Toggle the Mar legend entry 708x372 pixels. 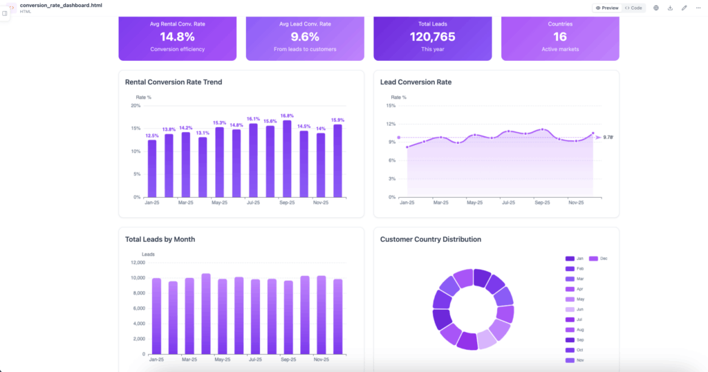tap(575, 279)
